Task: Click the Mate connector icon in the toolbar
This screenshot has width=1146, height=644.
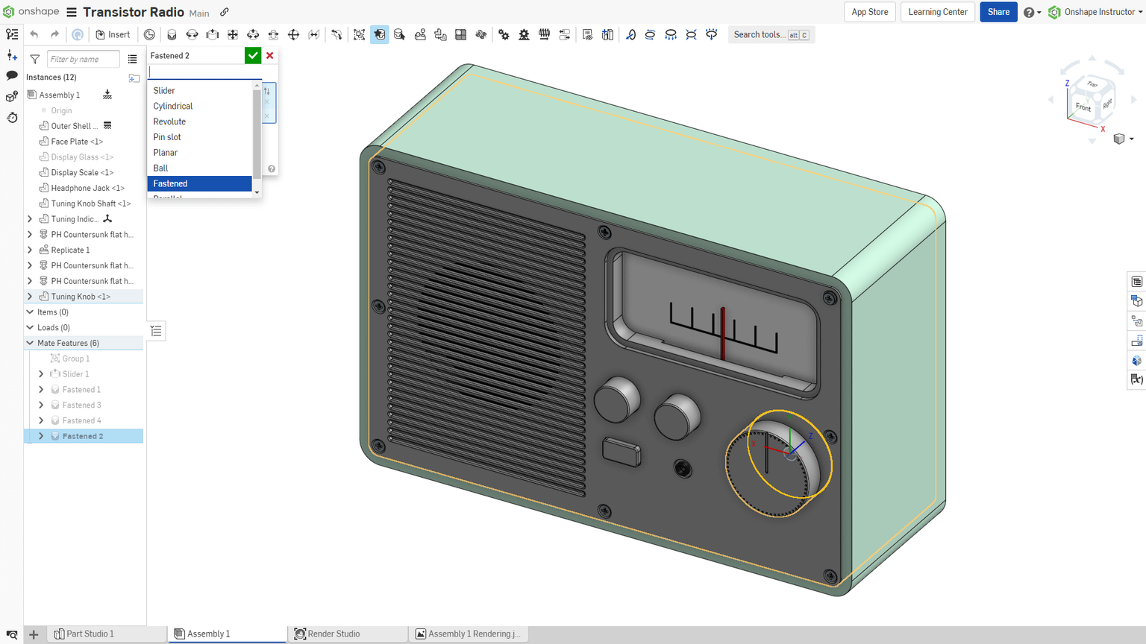Action: point(399,34)
